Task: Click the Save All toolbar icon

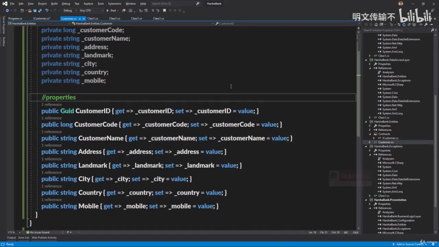Action: click(x=39, y=11)
